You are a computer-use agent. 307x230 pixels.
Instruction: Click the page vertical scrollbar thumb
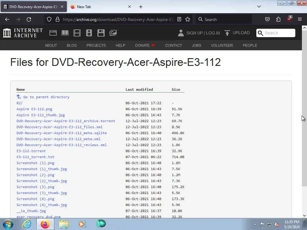coord(305,108)
